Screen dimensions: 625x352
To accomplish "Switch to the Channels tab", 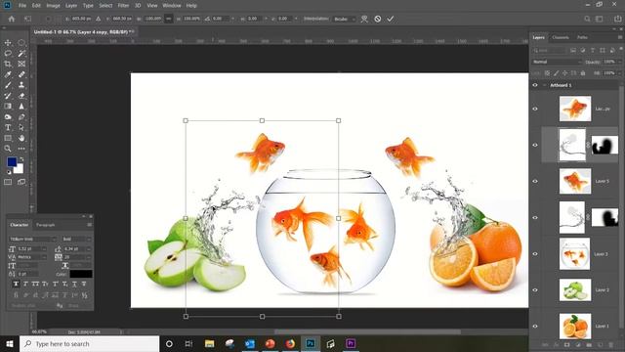I will pyautogui.click(x=561, y=37).
